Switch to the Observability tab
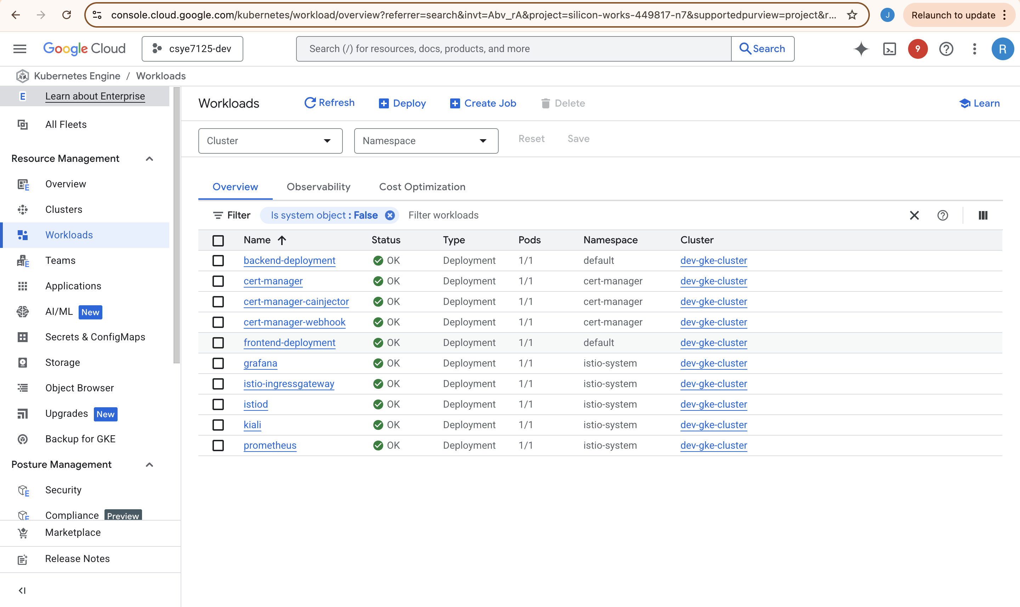This screenshot has width=1020, height=607. (318, 187)
